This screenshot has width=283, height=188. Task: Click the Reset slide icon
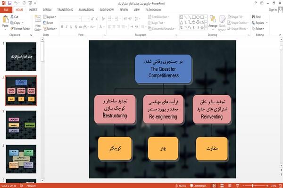45,23
